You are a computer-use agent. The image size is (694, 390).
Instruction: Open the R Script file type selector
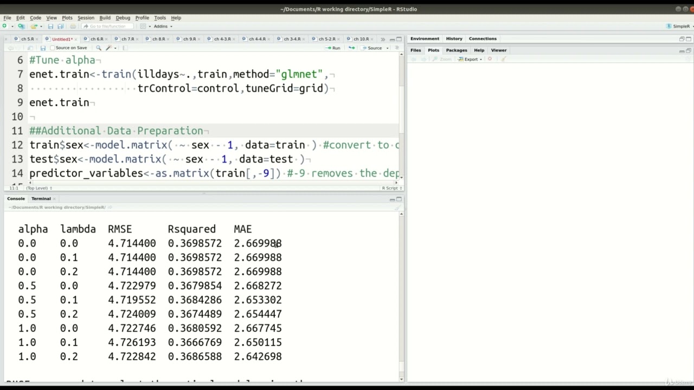392,188
